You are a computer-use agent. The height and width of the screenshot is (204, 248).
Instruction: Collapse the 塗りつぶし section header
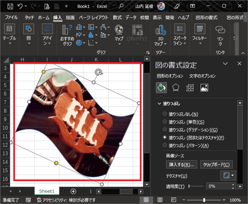[x=160, y=104]
